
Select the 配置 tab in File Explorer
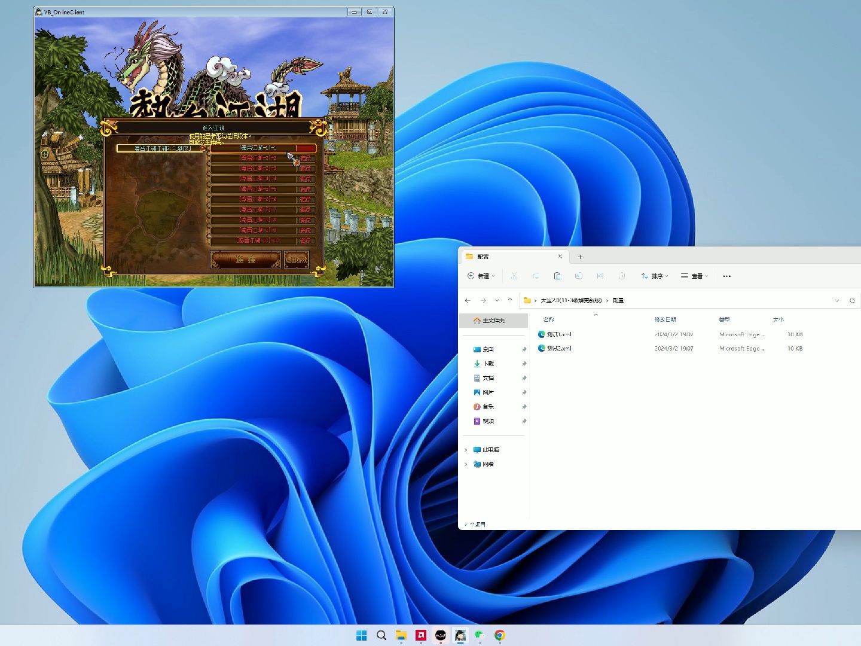pos(514,257)
